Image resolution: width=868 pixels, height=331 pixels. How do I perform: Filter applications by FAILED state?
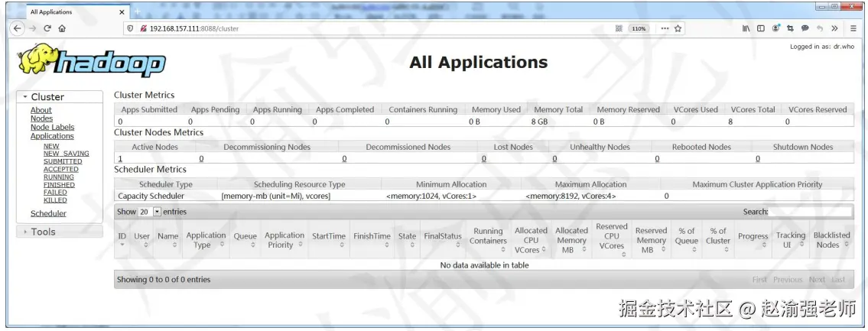pos(55,193)
